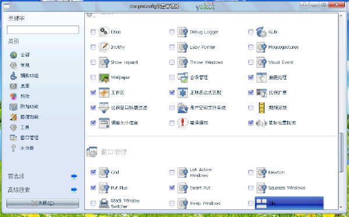Viewport: 349px width, 217px height.
Task: Select the 桌面 category
Action: click(x=25, y=86)
